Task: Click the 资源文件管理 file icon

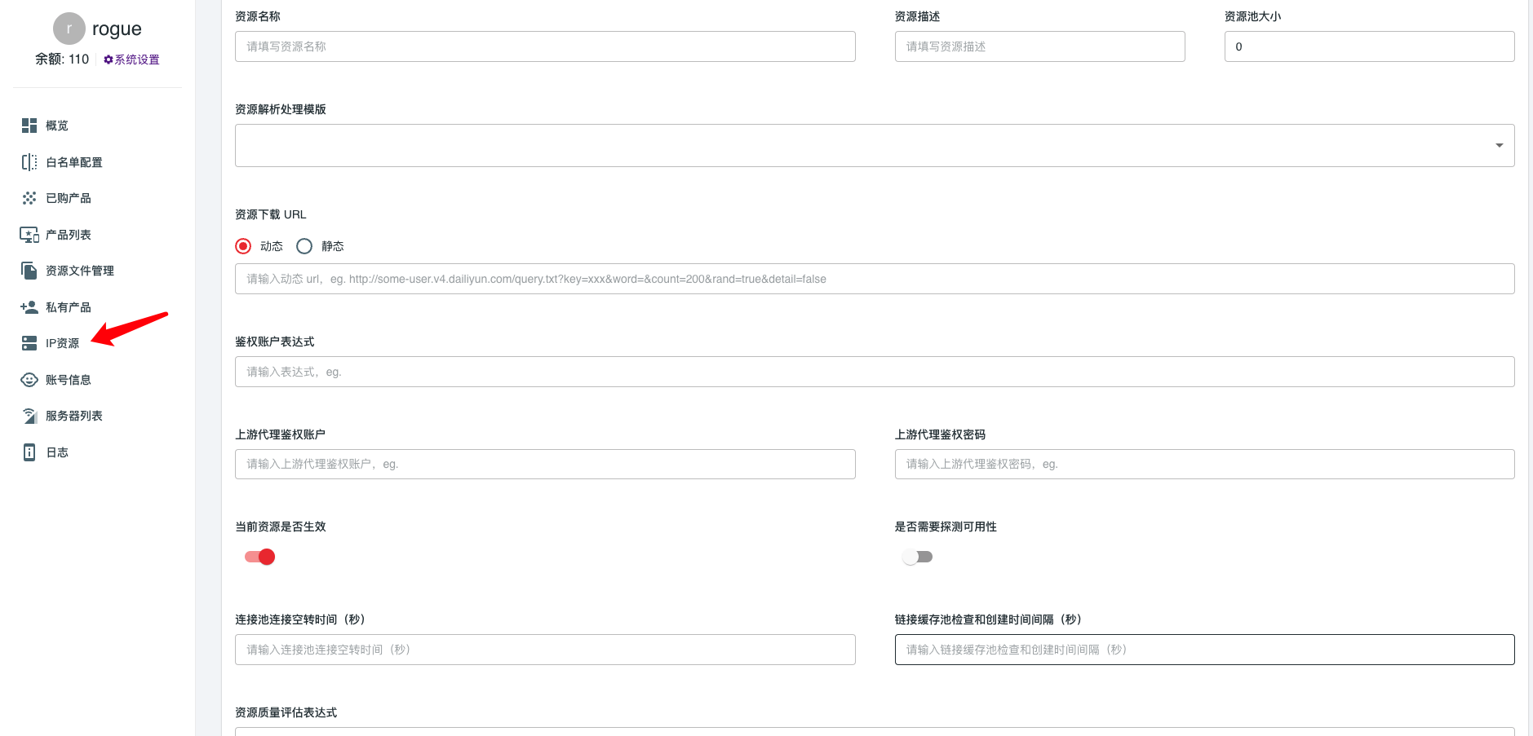Action: pos(29,271)
